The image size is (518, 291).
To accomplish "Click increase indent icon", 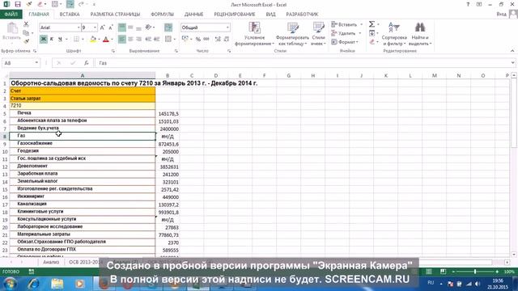I will [156, 40].
